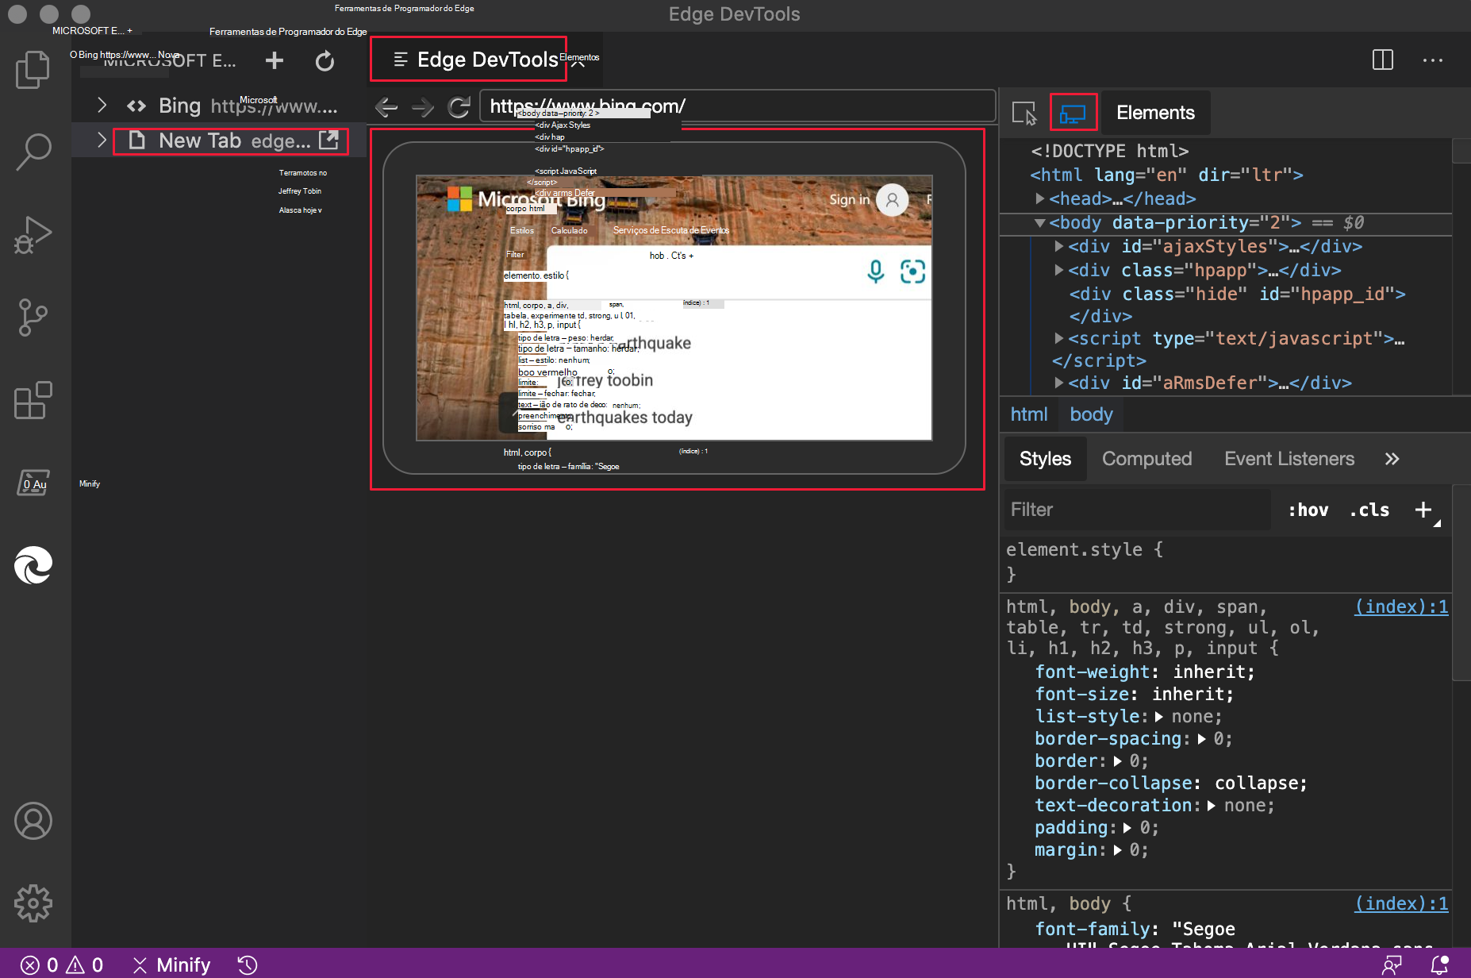This screenshot has width=1471, height=978.
Task: Open the Source Control view
Action: tap(33, 318)
